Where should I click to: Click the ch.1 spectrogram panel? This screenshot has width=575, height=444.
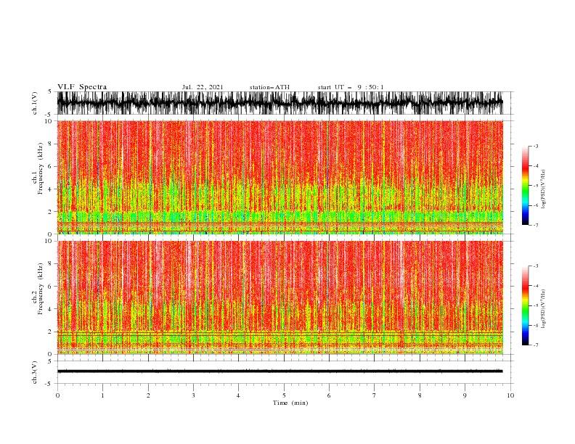[x=280, y=177]
